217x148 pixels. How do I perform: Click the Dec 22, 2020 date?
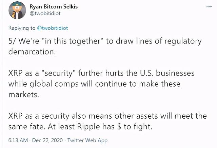[45, 140]
